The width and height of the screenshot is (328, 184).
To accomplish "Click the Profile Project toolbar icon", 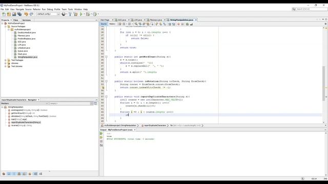I will click(95, 14).
